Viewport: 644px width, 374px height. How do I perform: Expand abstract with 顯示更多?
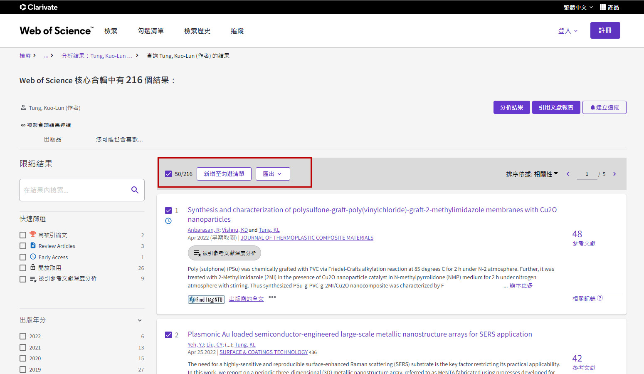click(521, 285)
